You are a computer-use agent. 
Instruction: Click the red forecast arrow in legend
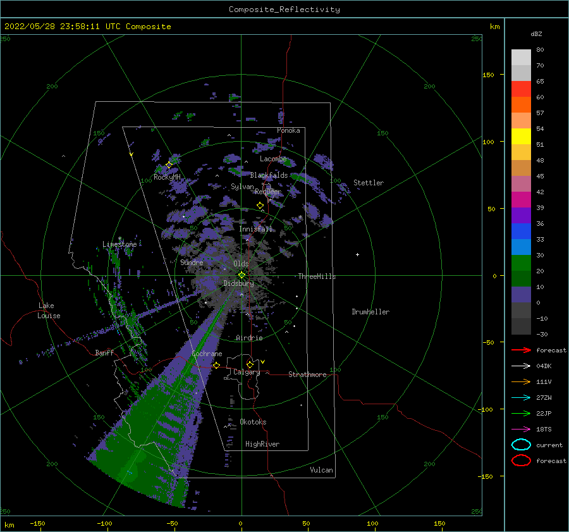[521, 350]
